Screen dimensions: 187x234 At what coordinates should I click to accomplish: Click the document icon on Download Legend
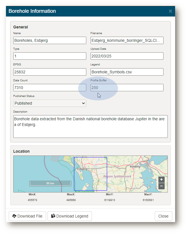point(53,216)
